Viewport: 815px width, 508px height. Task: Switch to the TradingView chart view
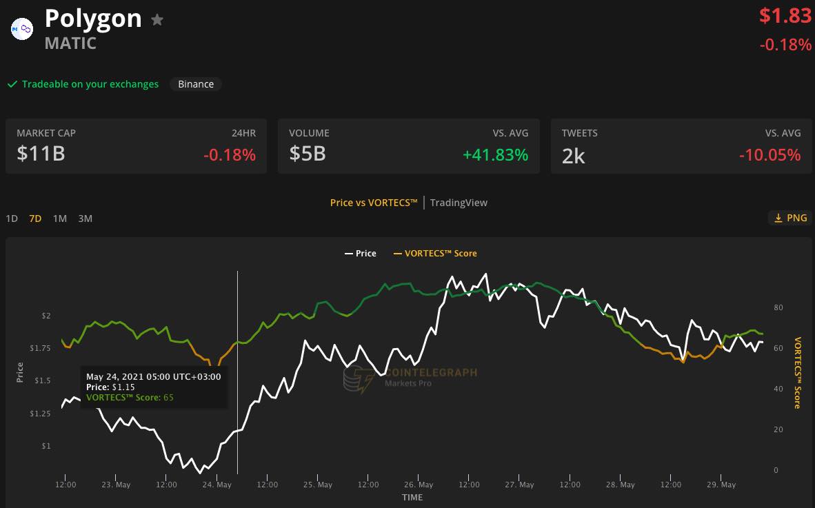coord(459,203)
